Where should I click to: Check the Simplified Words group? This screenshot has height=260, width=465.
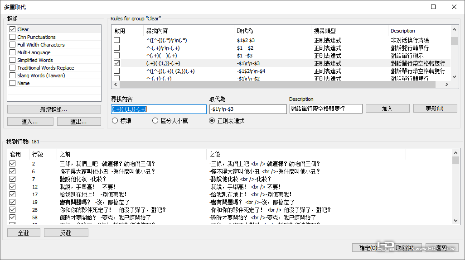(12, 60)
